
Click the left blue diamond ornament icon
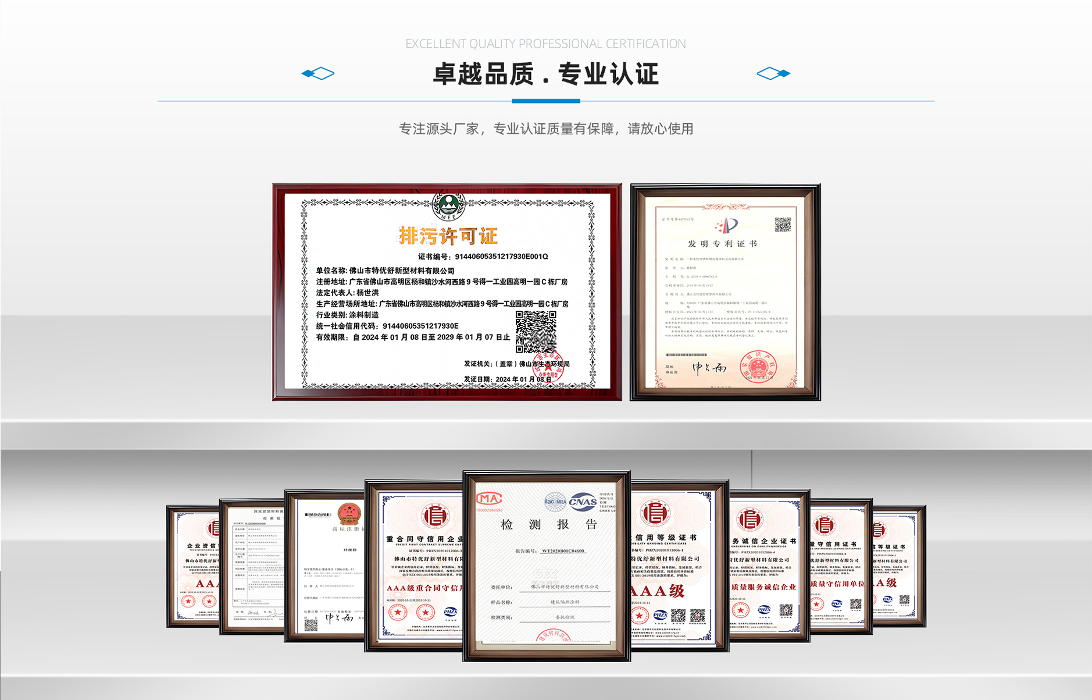tap(318, 73)
